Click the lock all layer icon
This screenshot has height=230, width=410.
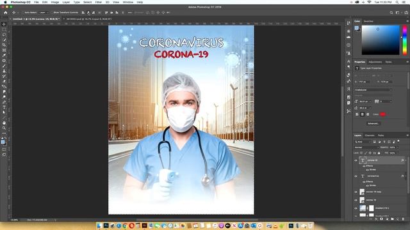pyautogui.click(x=379, y=153)
